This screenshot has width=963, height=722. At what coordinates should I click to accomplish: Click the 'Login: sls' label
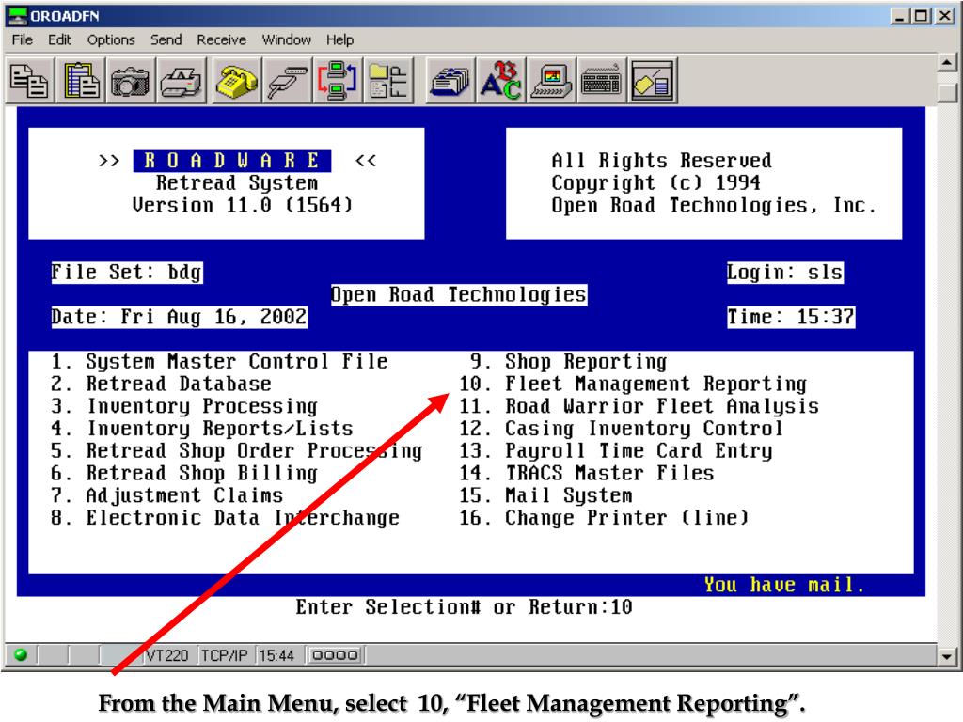tap(785, 272)
